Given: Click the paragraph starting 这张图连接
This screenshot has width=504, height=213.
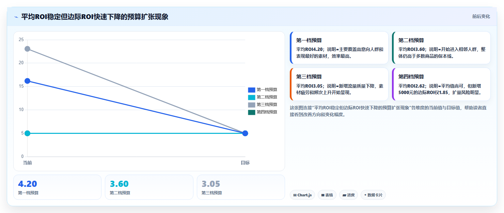Looking at the screenshot, I should [388, 111].
